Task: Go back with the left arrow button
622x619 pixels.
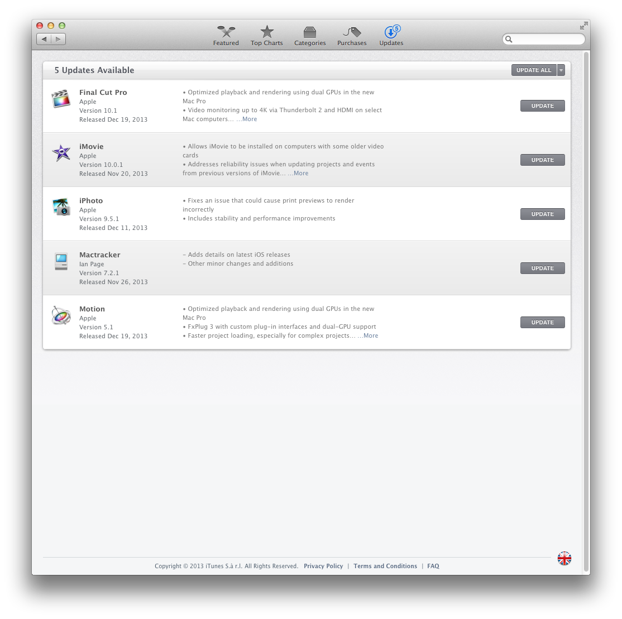Action: point(44,39)
